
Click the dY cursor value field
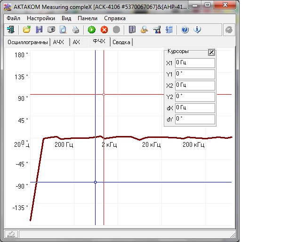tap(194, 119)
